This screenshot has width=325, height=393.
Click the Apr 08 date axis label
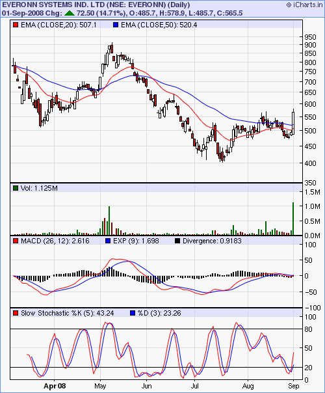[x=55, y=386]
